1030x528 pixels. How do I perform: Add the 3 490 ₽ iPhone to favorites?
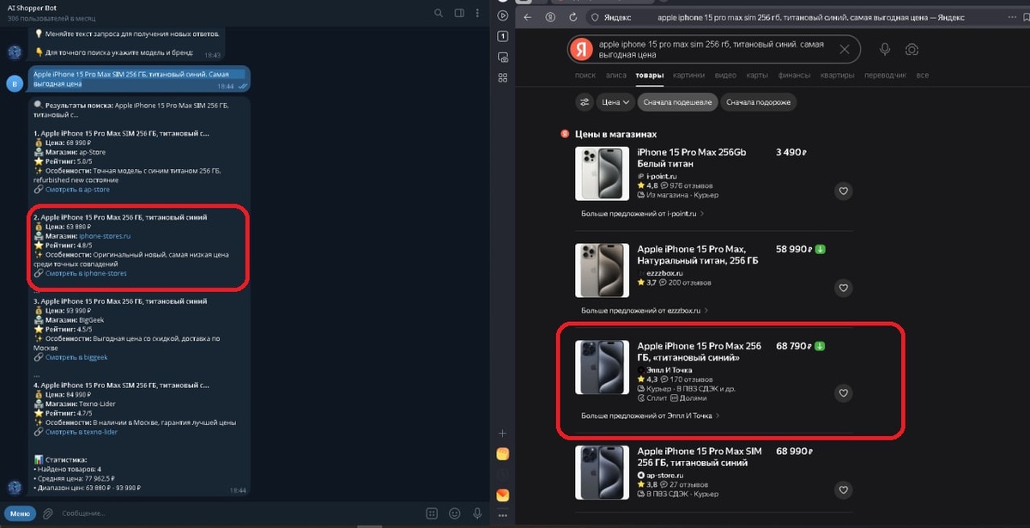click(844, 191)
